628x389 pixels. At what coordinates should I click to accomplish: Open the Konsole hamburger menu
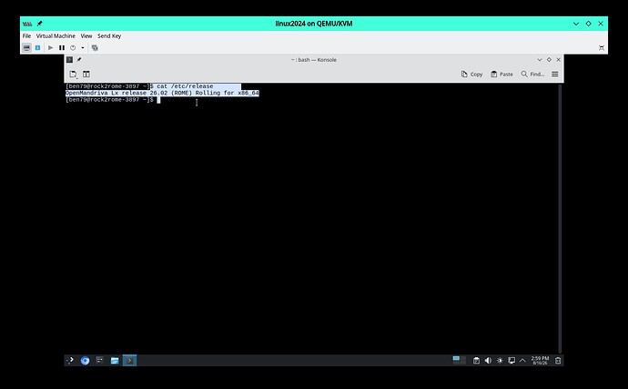point(554,75)
